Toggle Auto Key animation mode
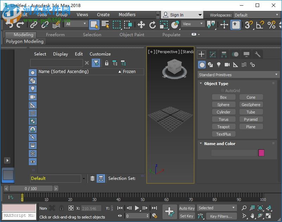The width and height of the screenshot is (282, 222). (187, 208)
